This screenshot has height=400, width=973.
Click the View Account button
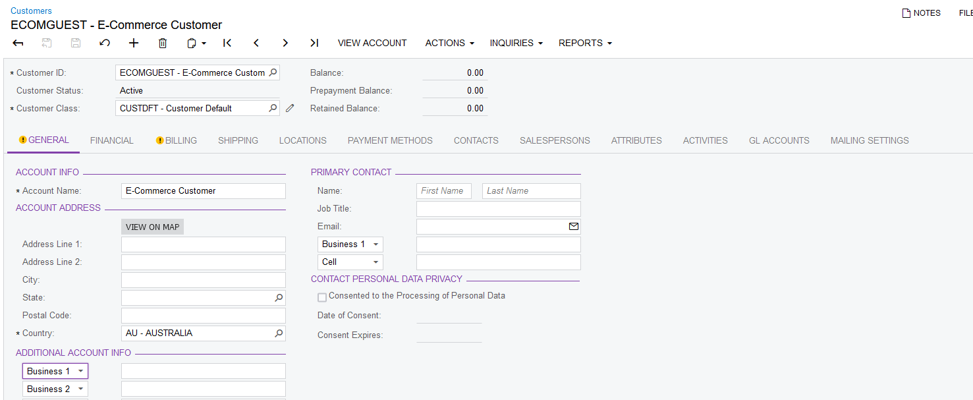tap(372, 43)
